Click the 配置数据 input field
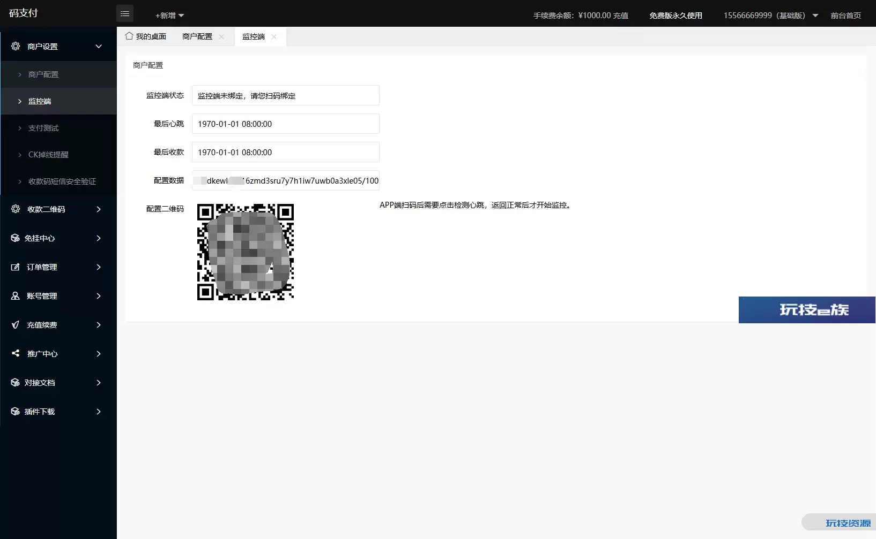Viewport: 876px width, 539px height. (286, 180)
